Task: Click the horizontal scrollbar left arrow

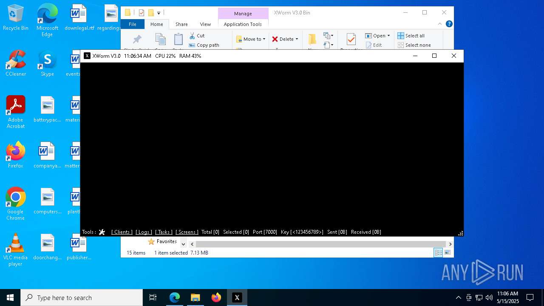Action: click(192, 244)
